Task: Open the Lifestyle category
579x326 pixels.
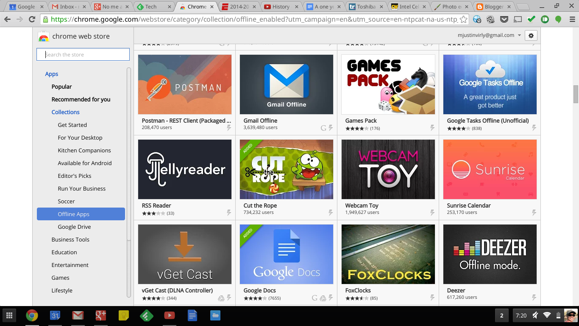Action: tap(62, 290)
